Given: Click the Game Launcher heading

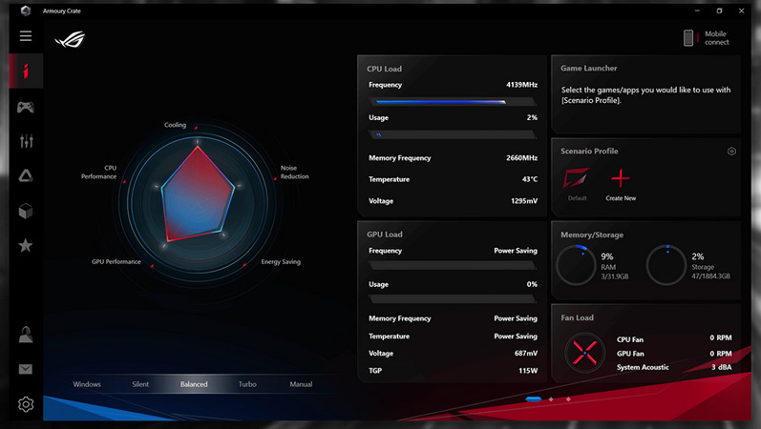Looking at the screenshot, I should click(589, 69).
